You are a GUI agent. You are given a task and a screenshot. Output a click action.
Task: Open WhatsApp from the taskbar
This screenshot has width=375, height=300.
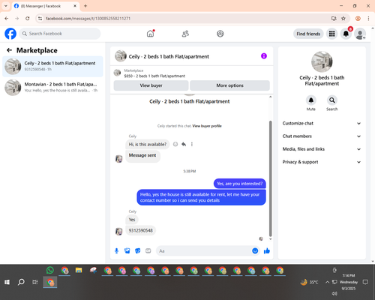coord(50,270)
